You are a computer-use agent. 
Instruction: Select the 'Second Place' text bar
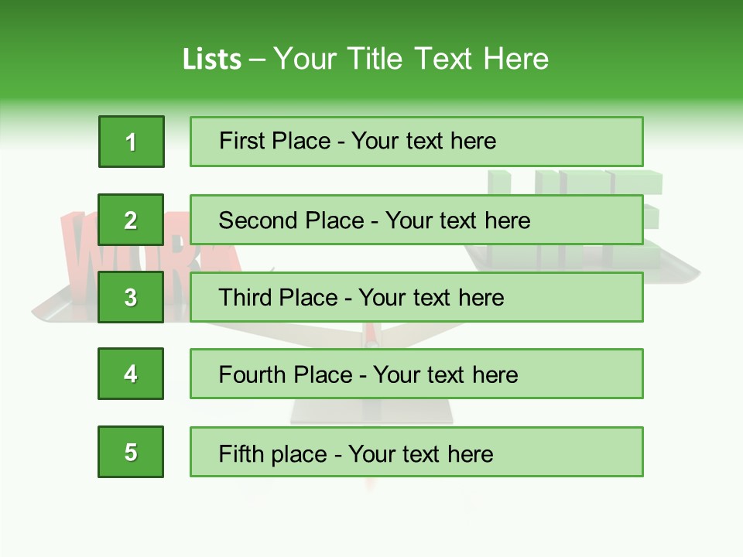click(416, 220)
